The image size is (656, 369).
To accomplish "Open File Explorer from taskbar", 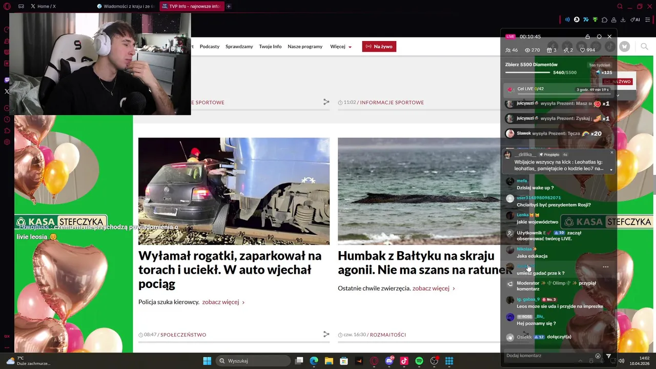I will coord(329,361).
